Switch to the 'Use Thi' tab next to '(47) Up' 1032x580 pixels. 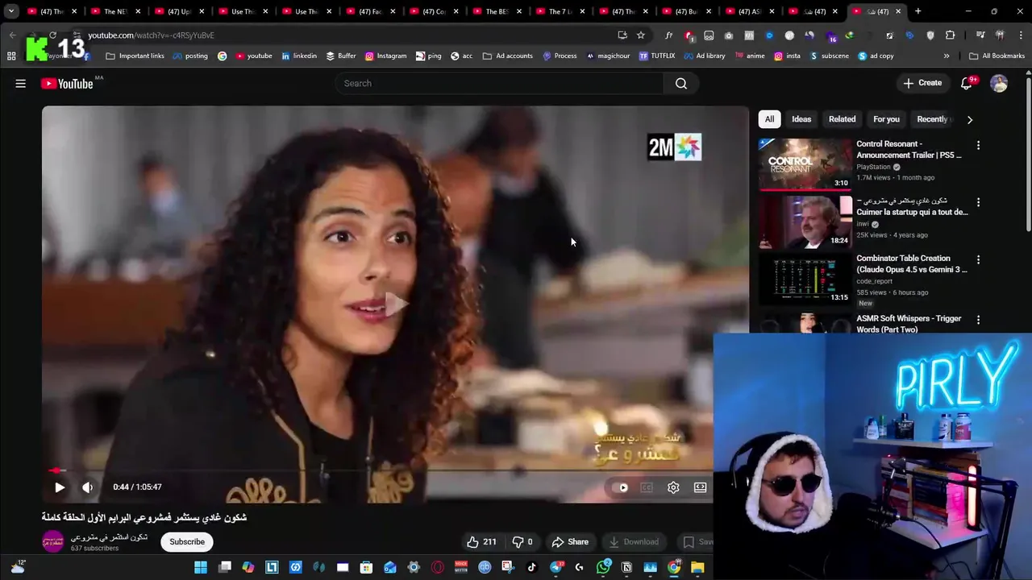pos(243,11)
